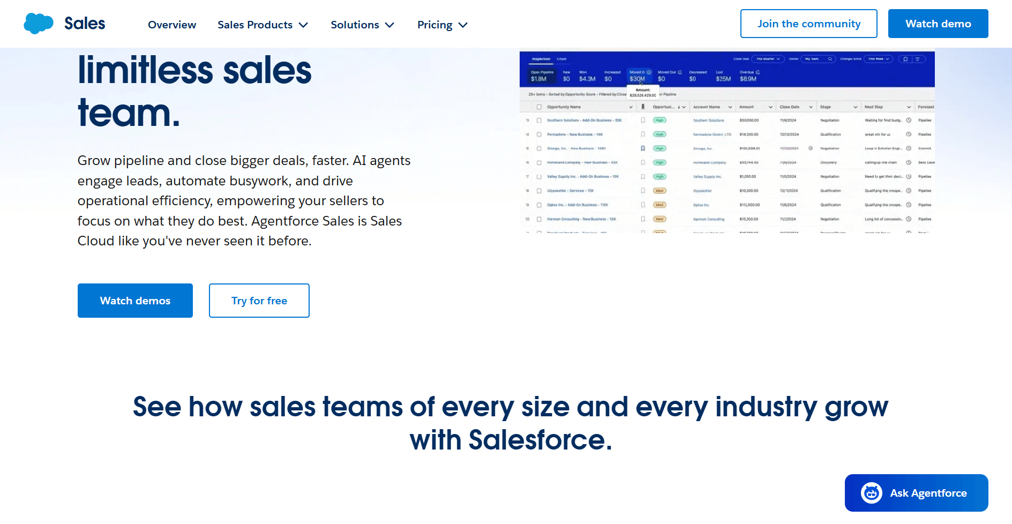Go to the Overview nav item
The image size is (1012, 524).
pyautogui.click(x=172, y=25)
